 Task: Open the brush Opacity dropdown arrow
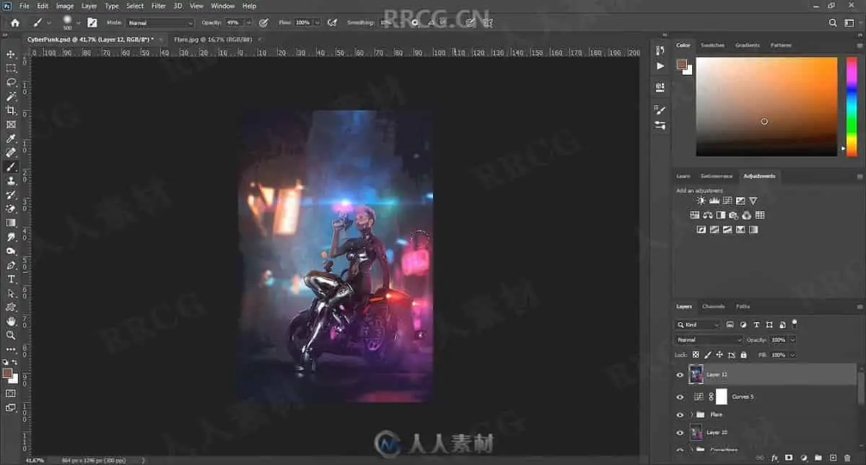click(x=249, y=23)
